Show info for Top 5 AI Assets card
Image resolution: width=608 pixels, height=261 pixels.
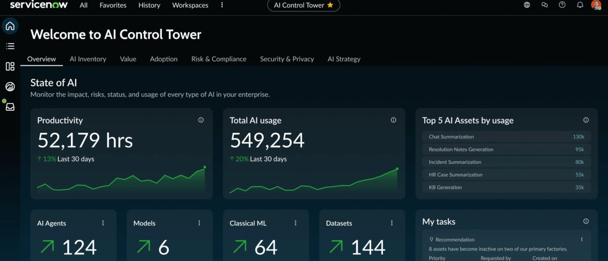tap(586, 120)
